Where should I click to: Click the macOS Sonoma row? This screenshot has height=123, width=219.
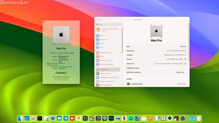(156, 84)
